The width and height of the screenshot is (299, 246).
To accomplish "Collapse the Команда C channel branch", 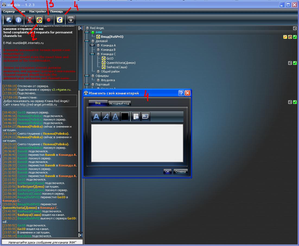I will pyautogui.click(x=93, y=54).
